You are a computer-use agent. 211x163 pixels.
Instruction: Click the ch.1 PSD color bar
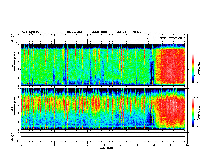[x=193, y=68]
